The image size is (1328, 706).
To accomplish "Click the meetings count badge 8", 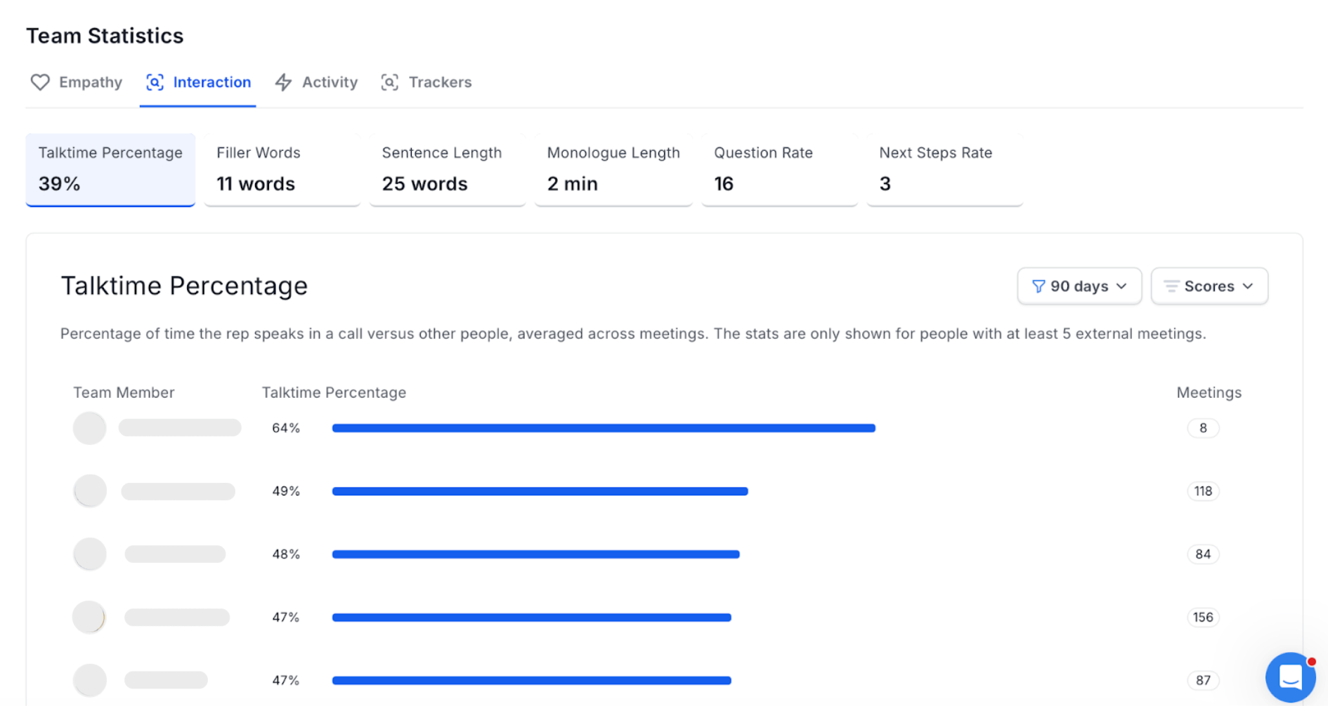I will (x=1203, y=428).
